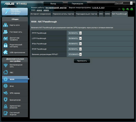The width and height of the screenshot is (136, 122).
Task: Click the USB status icon in header
Action: click(128, 9)
